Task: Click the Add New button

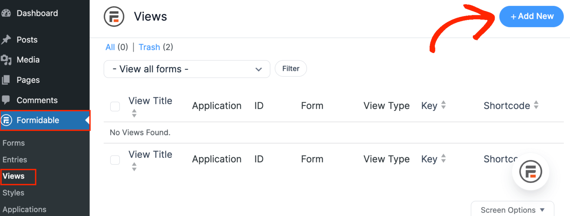Action: [531, 16]
